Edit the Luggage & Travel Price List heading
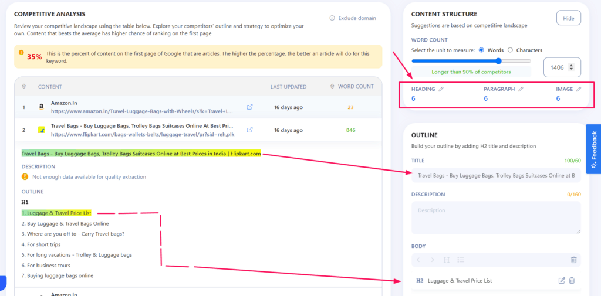601x296 pixels. 562,281
